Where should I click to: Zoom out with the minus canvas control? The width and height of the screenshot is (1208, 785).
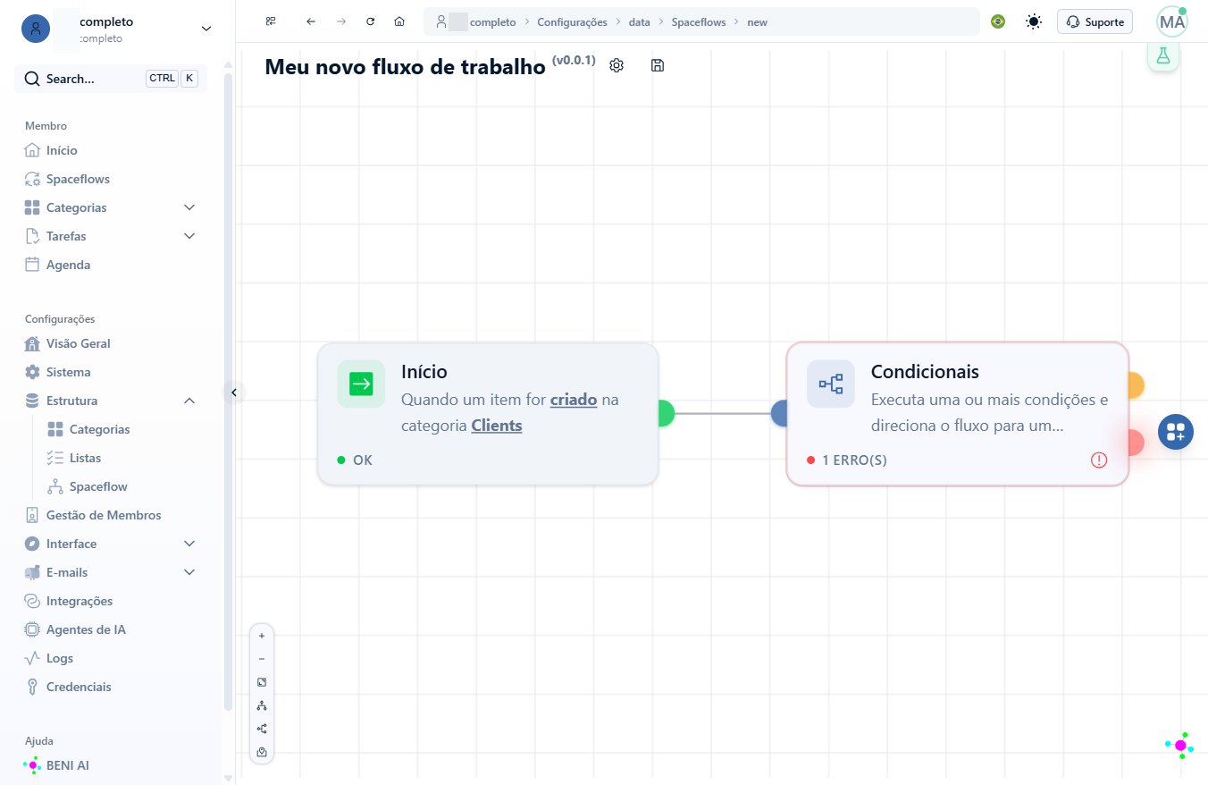[262, 659]
